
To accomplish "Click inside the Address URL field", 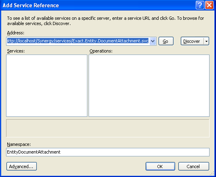I will click(x=78, y=41).
